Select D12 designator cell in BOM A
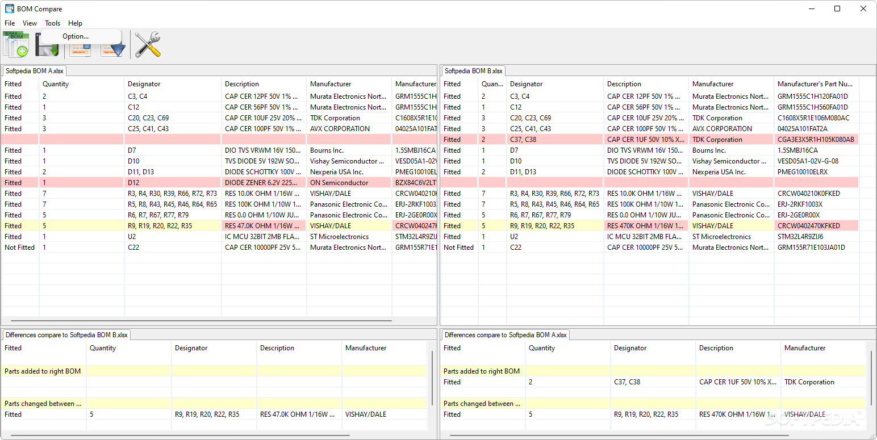This screenshot has width=877, height=440. pyautogui.click(x=173, y=183)
